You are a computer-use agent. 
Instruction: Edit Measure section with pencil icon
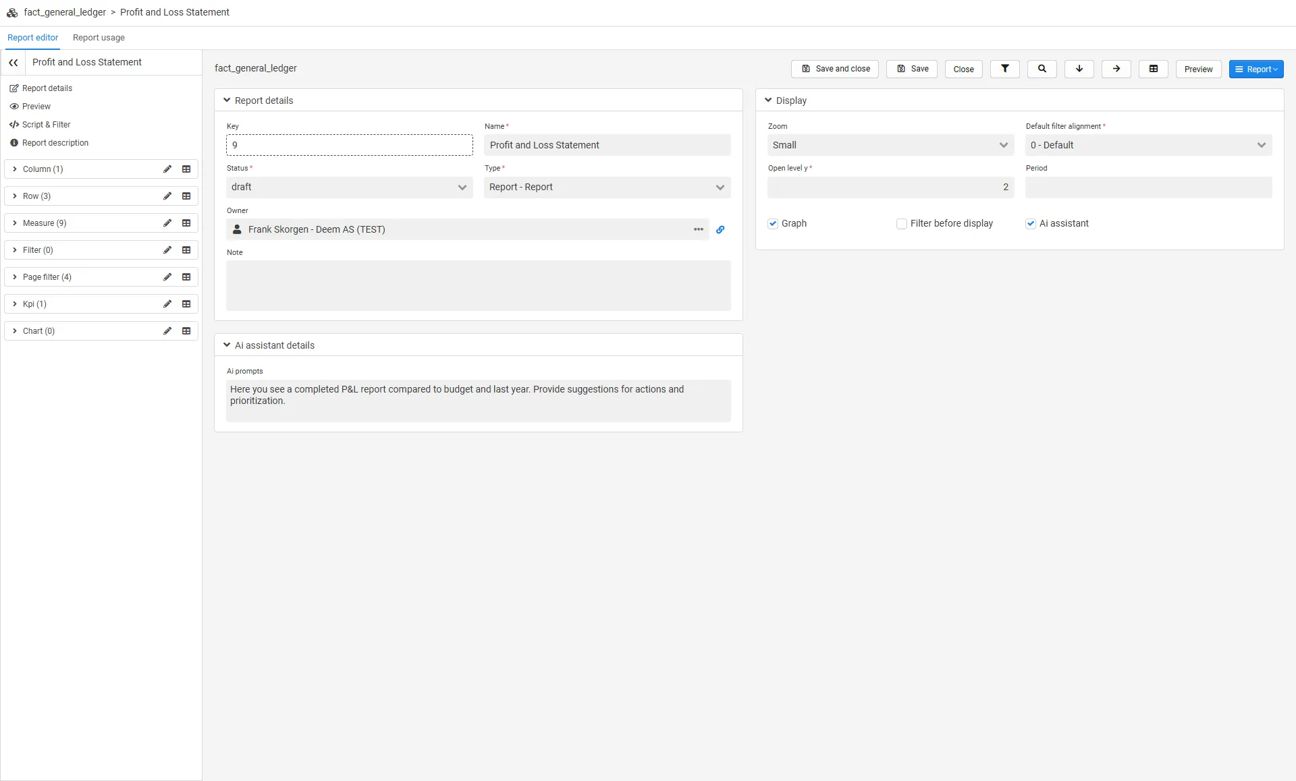(x=167, y=223)
